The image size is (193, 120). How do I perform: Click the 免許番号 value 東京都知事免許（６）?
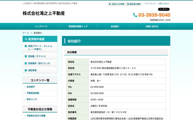pyautogui.click(x=109, y=112)
